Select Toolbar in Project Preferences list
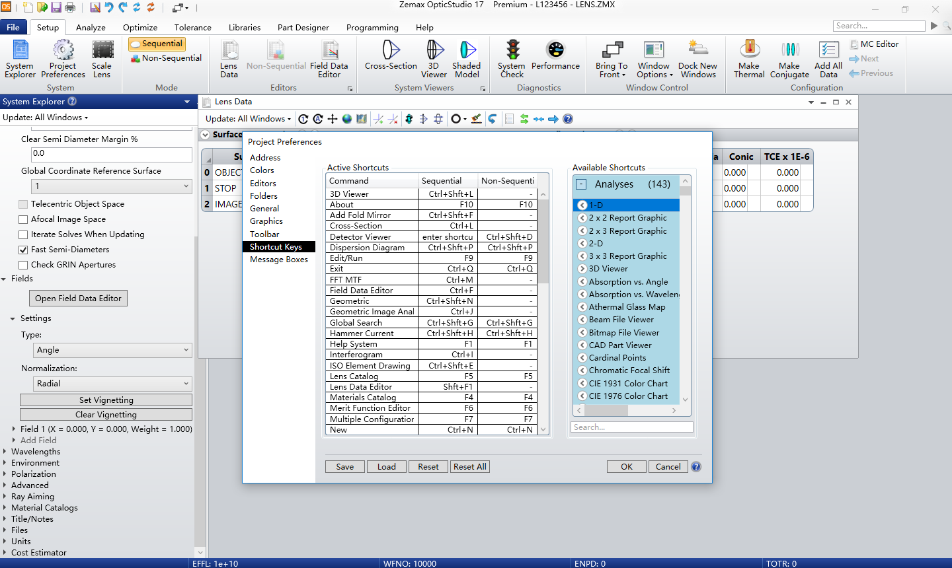 coord(264,234)
